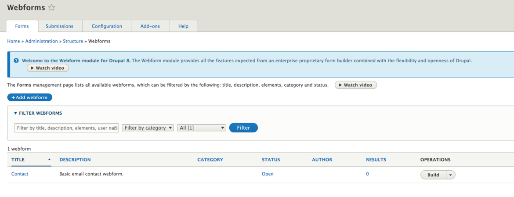Open the Filter by category dropdown
The height and width of the screenshot is (197, 514).
point(148,128)
